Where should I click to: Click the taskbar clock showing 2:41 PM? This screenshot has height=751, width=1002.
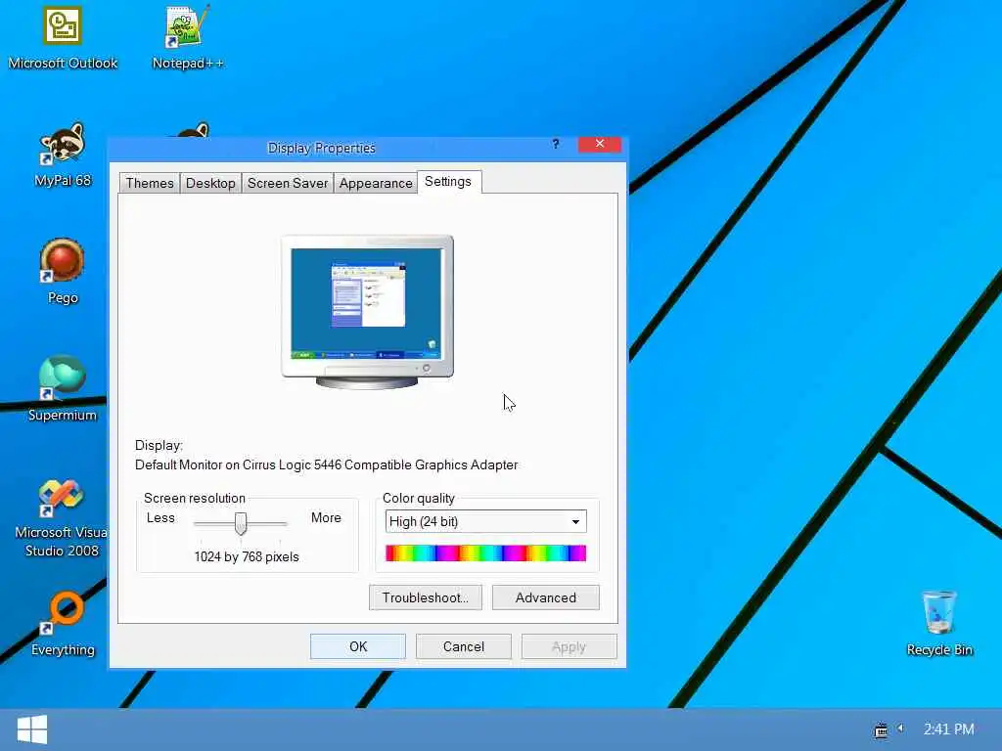tap(948, 729)
